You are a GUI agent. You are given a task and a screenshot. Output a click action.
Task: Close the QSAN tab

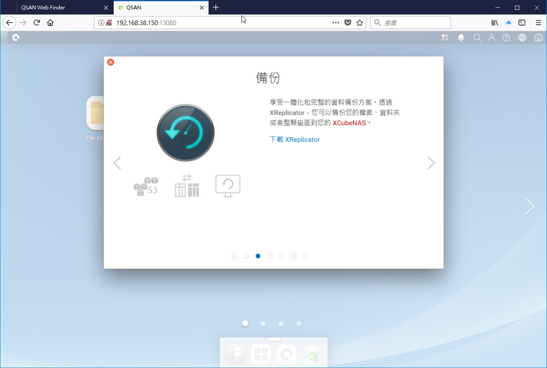(x=202, y=8)
